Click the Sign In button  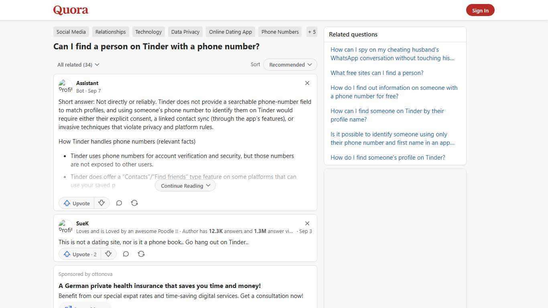coord(480,10)
